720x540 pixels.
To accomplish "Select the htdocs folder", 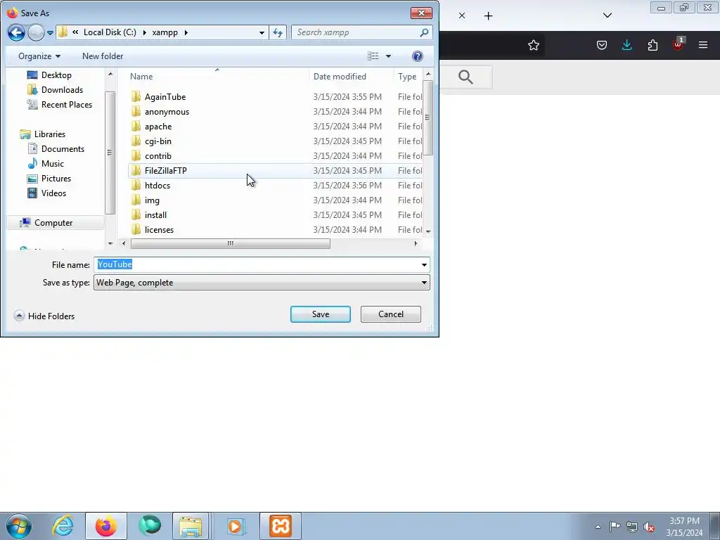I will 275,185.
